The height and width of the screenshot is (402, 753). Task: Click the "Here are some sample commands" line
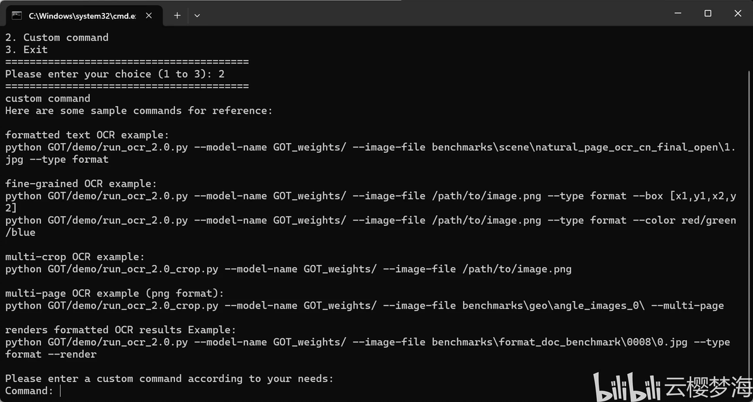click(139, 110)
